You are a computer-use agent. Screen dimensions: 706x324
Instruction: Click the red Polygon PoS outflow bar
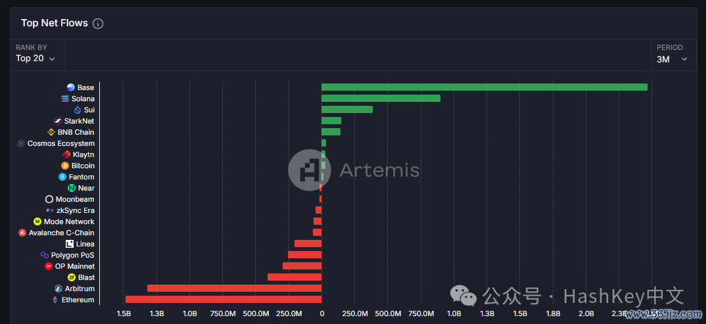click(x=305, y=255)
